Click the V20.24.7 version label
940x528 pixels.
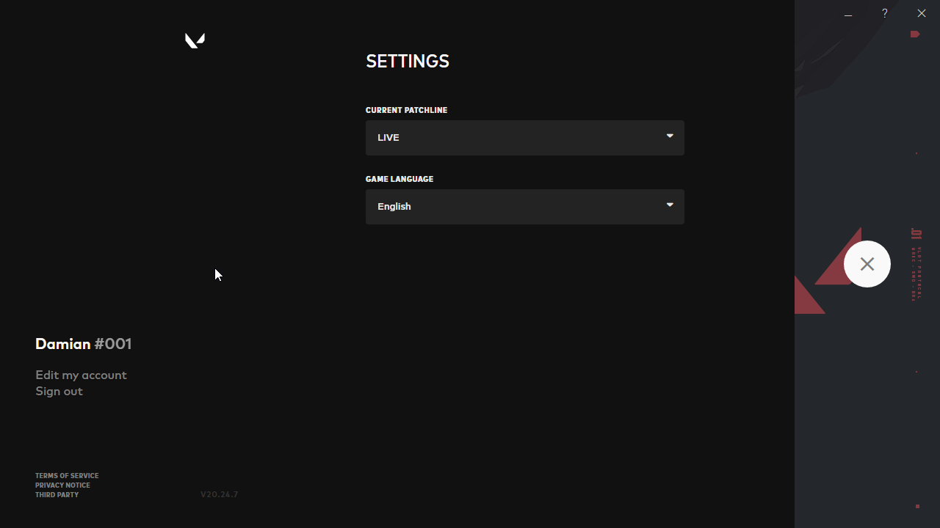point(219,494)
